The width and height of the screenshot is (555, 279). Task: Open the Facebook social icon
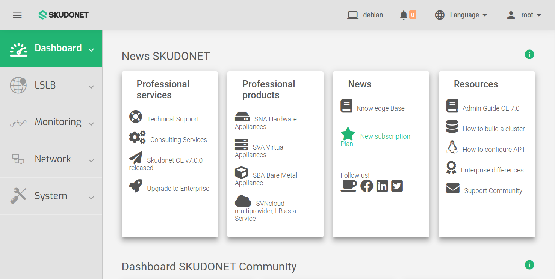click(x=367, y=186)
